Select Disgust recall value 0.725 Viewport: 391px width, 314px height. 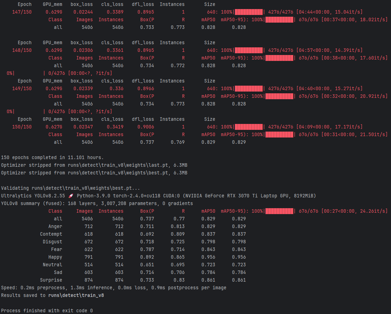[177, 242]
